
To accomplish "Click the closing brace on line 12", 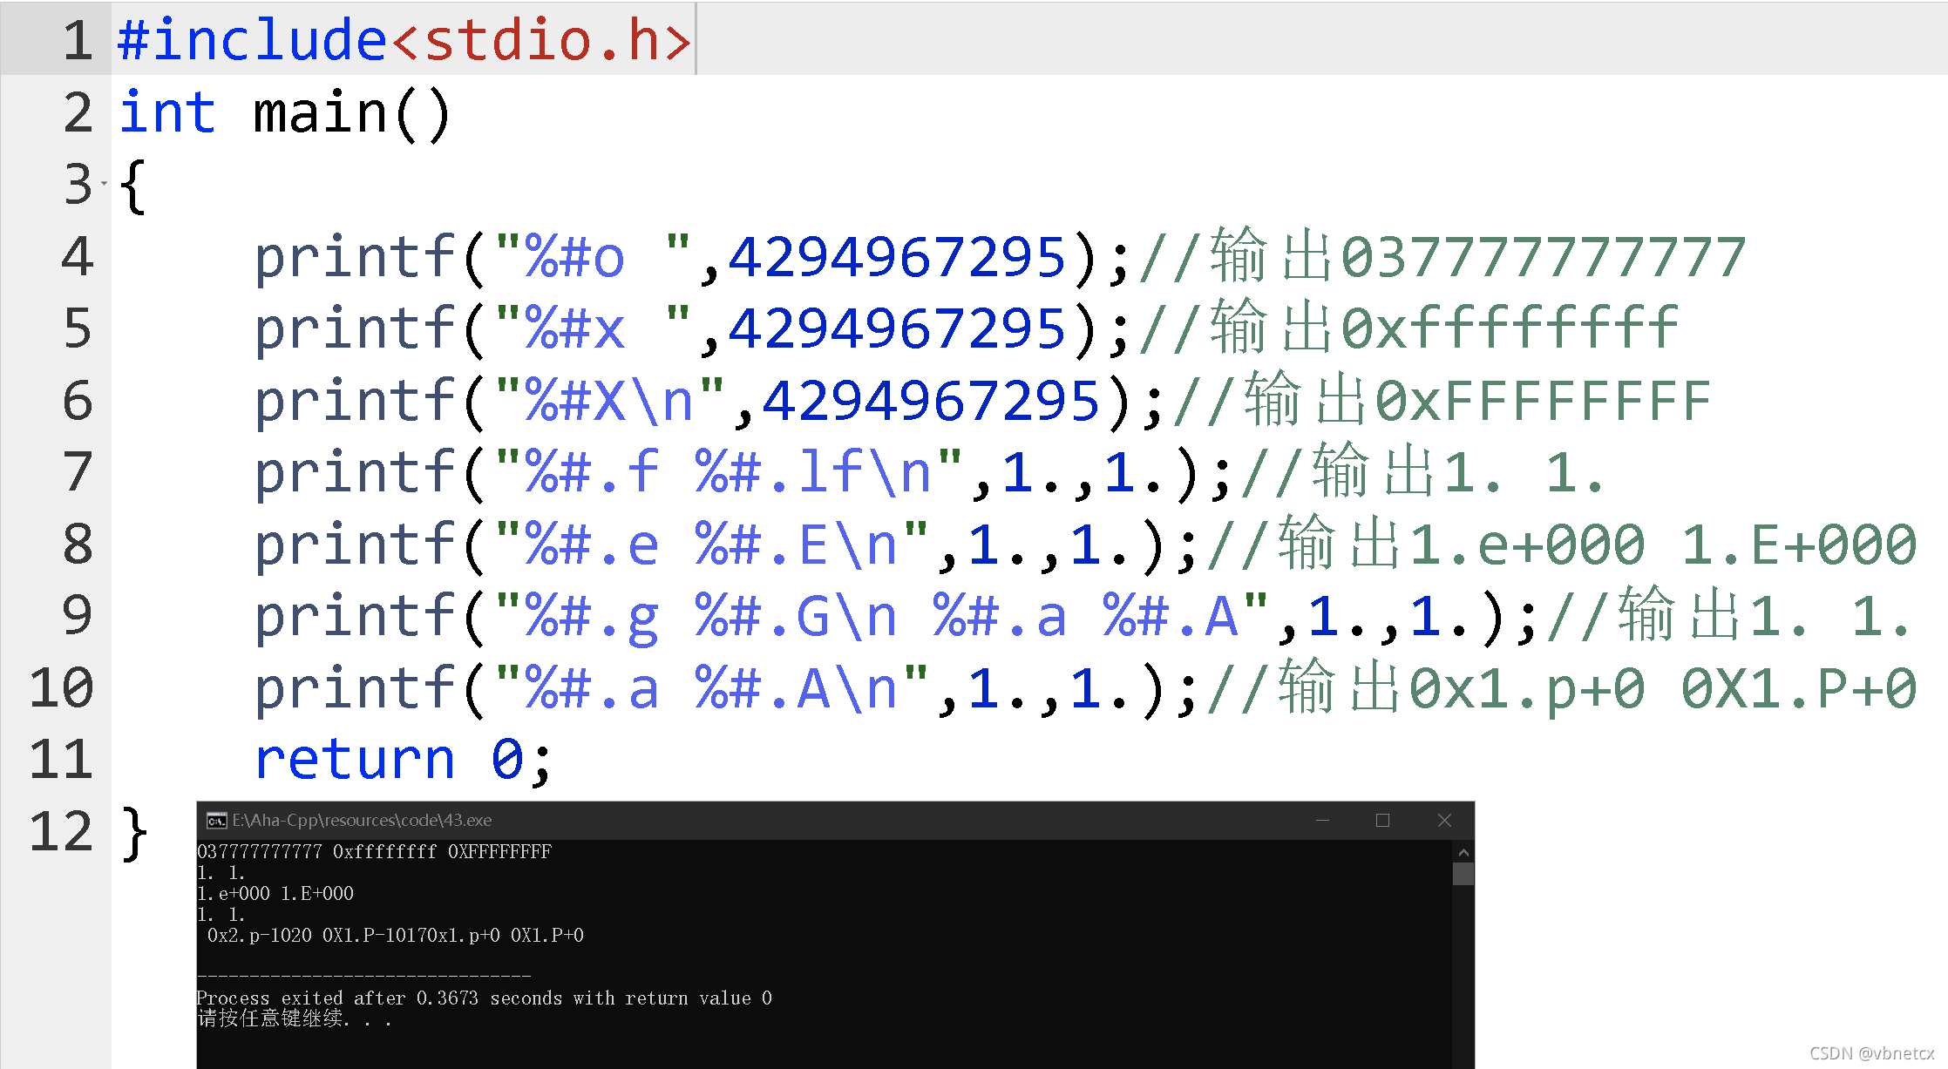I will coord(134,832).
